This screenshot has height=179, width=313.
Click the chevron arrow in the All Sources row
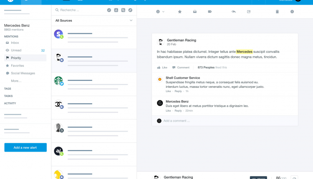point(131,20)
